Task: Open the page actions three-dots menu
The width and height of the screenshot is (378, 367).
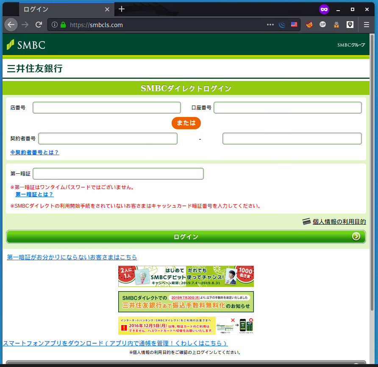Action: pos(270,25)
